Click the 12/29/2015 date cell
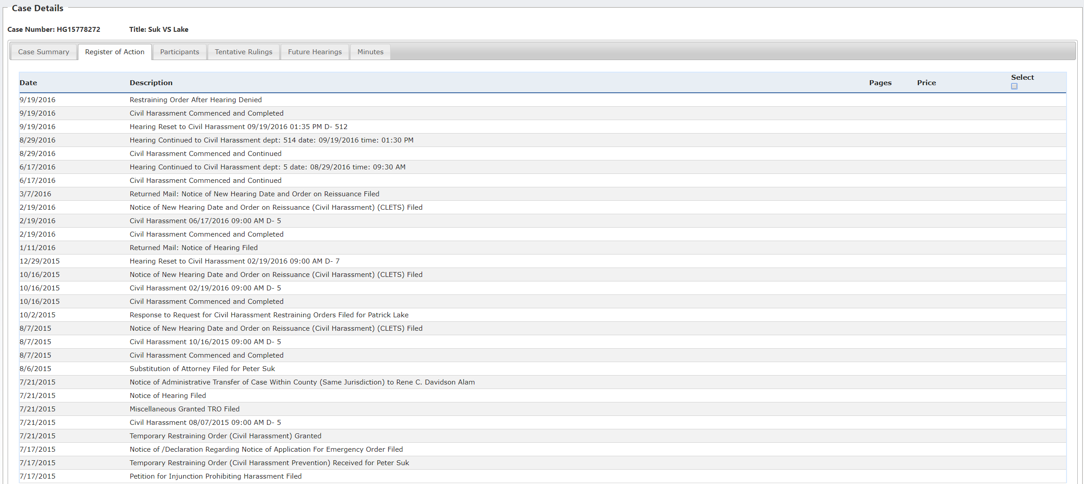1084x484 pixels. pyautogui.click(x=39, y=261)
